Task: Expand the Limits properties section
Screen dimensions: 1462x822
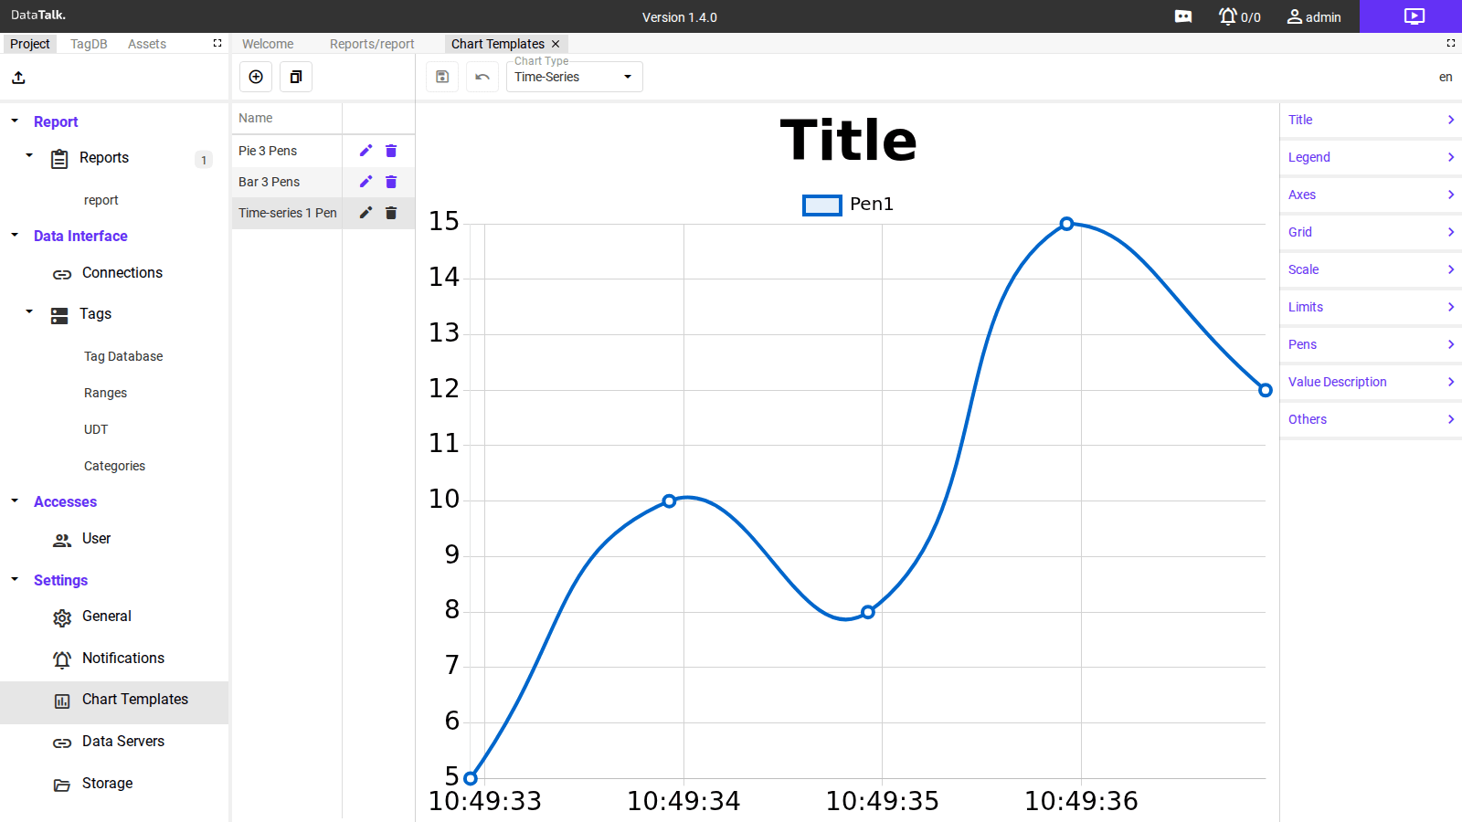Action: 1371,307
